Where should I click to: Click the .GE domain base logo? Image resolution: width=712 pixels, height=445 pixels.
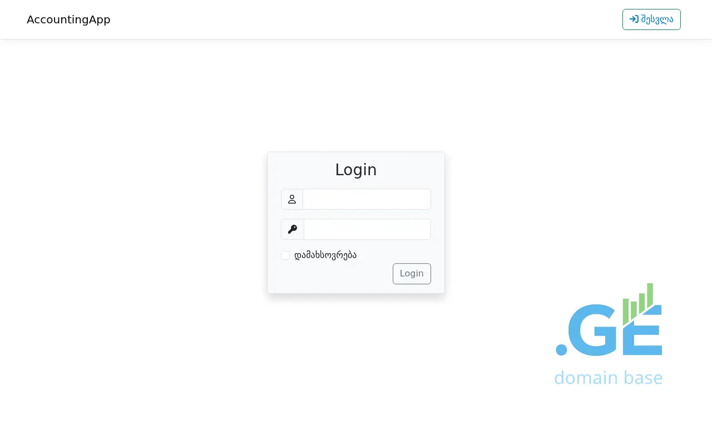coord(609,334)
